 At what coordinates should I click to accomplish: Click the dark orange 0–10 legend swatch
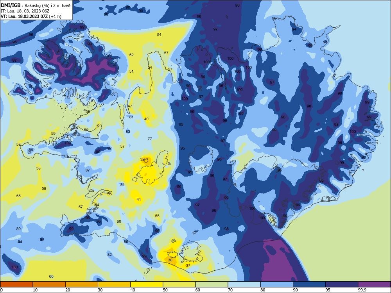(x=16, y=284)
